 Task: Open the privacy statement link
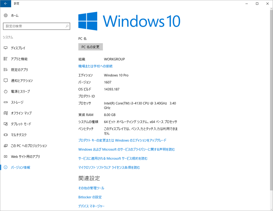126,149
